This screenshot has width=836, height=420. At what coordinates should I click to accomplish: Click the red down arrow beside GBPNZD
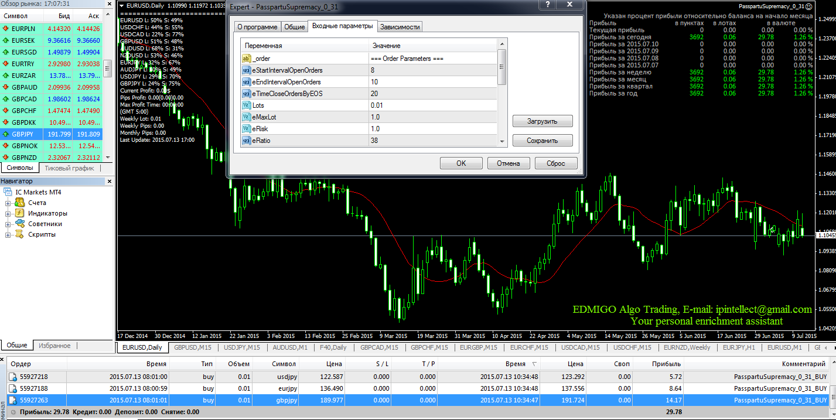tap(6, 158)
